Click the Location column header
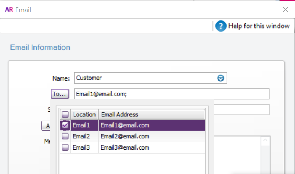295x174 pixels. click(84, 115)
